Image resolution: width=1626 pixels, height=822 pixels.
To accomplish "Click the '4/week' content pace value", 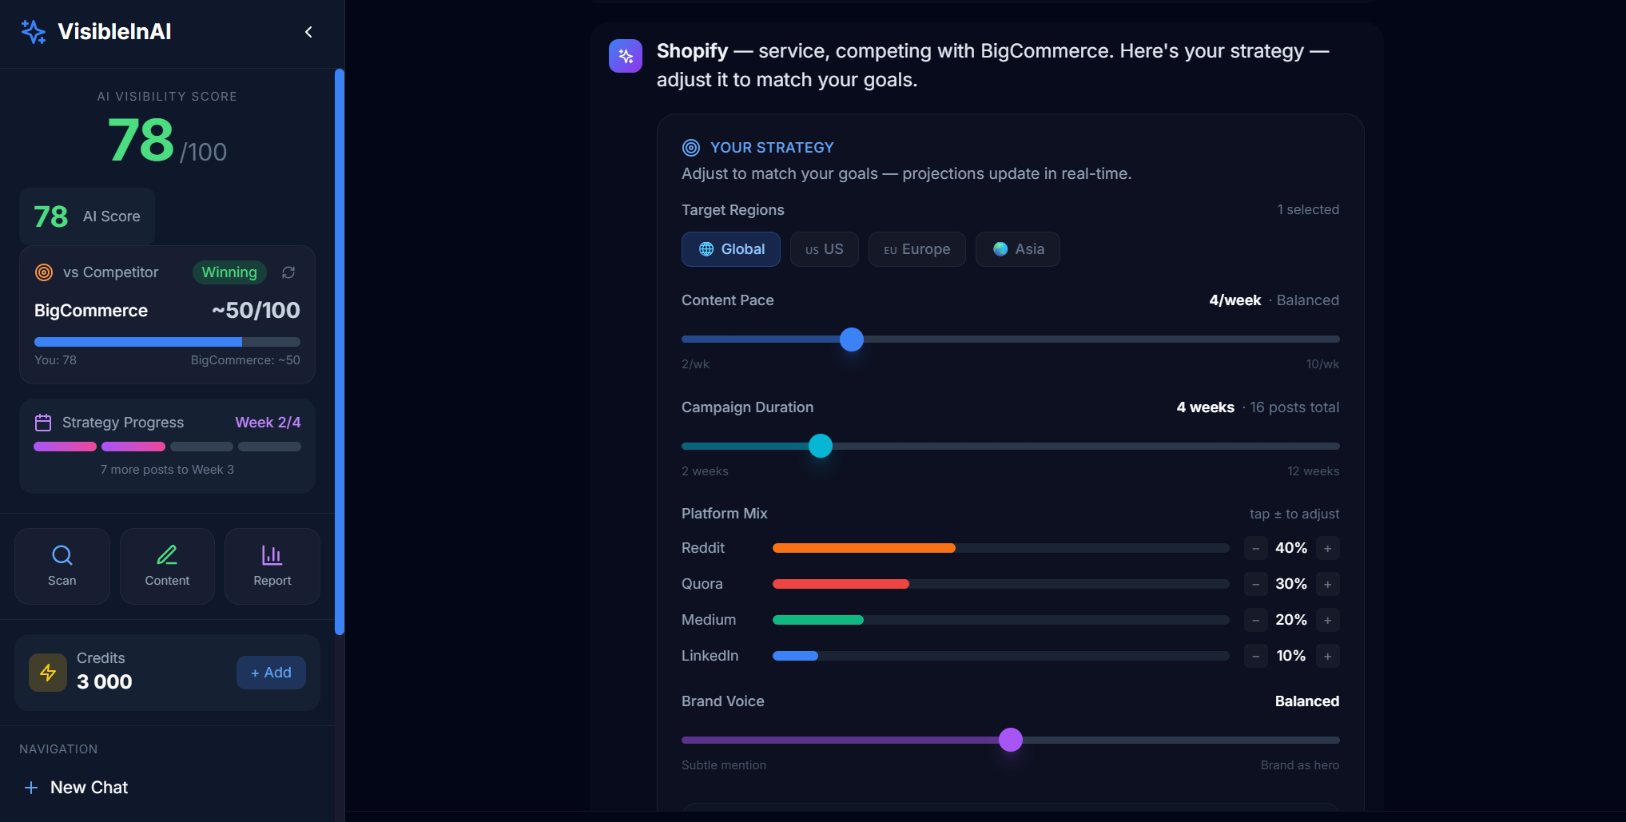I will 1234,300.
